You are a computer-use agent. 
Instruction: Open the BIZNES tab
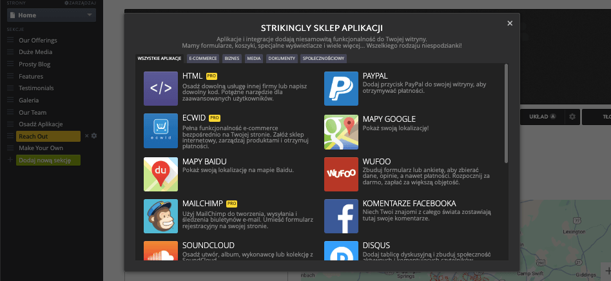point(232,59)
